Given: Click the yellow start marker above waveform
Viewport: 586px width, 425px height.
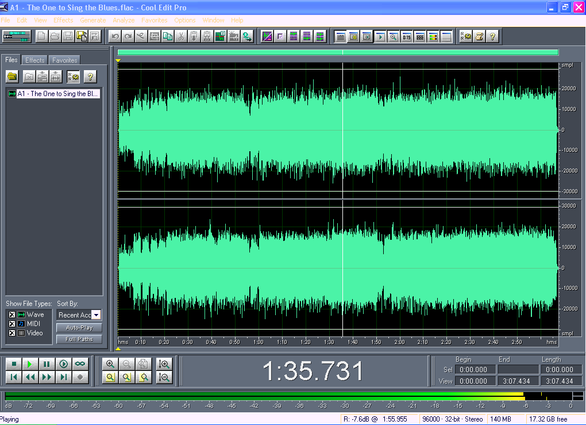Looking at the screenshot, I should point(118,60).
